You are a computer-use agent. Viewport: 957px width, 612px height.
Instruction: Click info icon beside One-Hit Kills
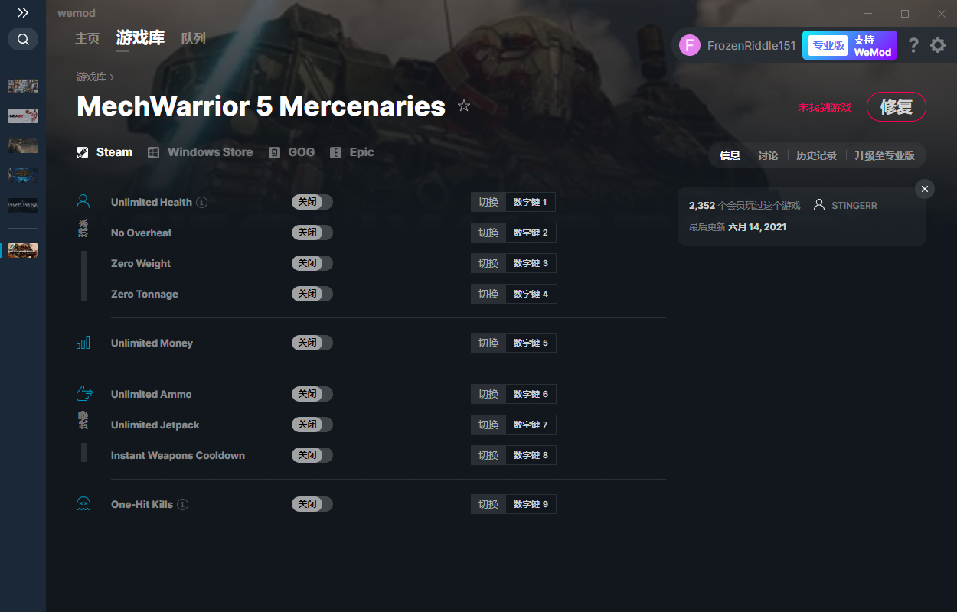[x=183, y=505]
